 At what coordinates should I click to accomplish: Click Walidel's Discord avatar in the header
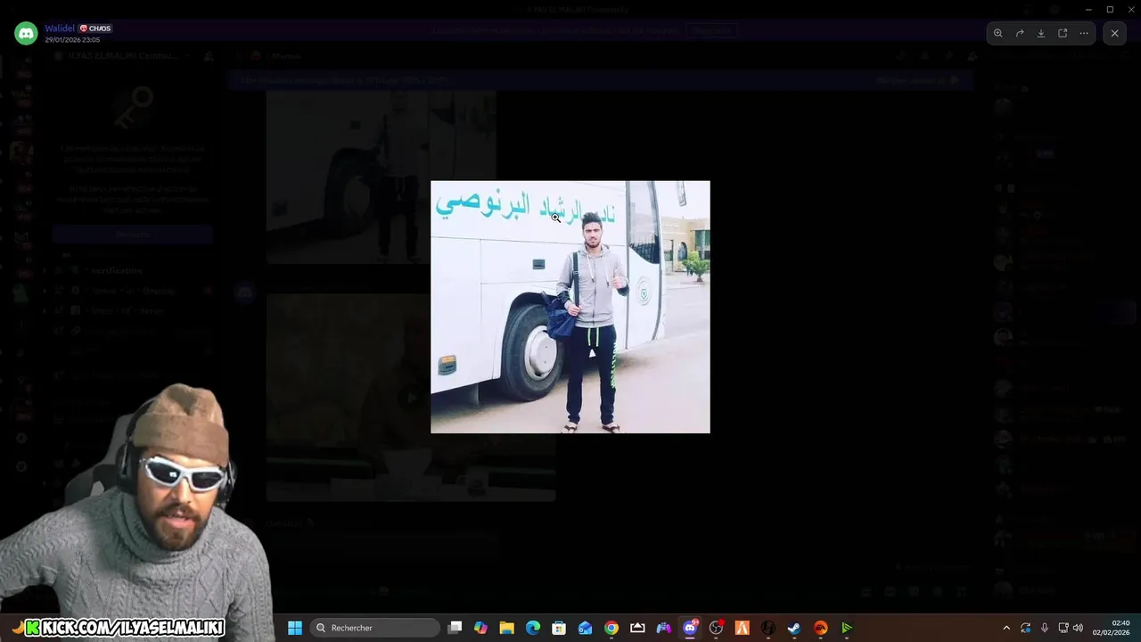pyautogui.click(x=26, y=34)
